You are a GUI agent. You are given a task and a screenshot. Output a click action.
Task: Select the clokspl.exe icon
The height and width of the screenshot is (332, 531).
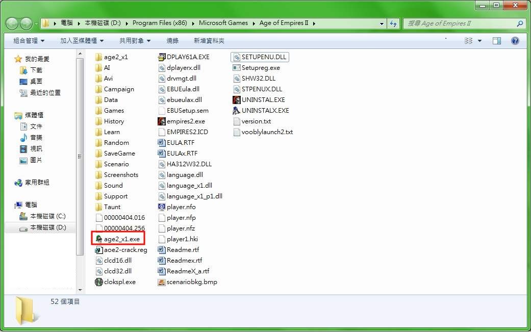point(98,282)
